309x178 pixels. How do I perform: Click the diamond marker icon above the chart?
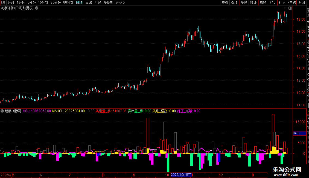coord(285,8)
